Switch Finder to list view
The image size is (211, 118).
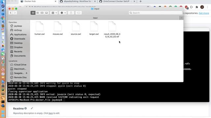tap(38, 13)
